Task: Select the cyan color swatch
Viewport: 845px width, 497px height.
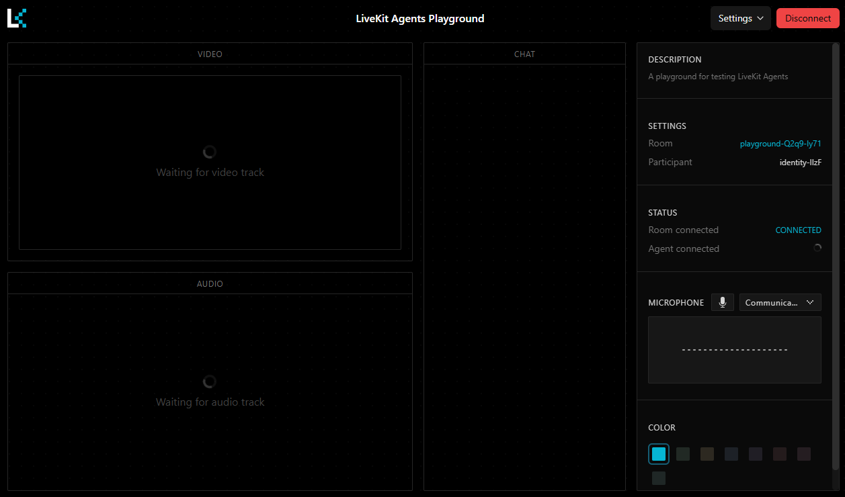Action: pos(659,454)
